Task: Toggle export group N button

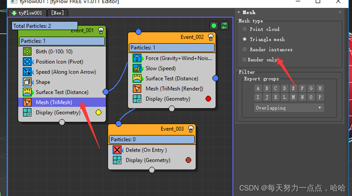Action: 302,97
